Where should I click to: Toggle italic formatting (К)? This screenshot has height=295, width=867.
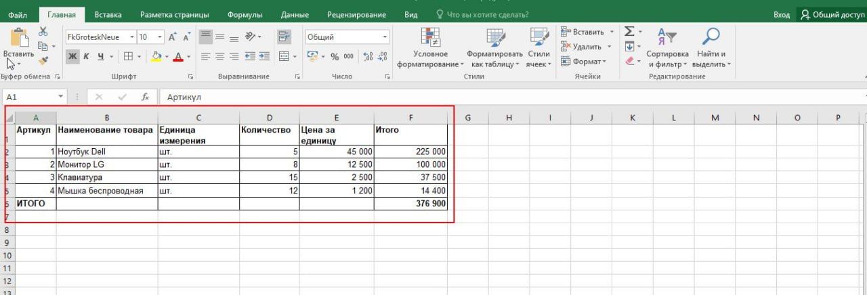pos(87,56)
